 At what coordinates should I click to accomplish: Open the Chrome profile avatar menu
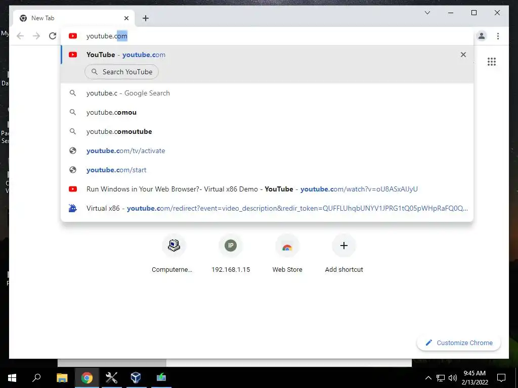click(482, 36)
